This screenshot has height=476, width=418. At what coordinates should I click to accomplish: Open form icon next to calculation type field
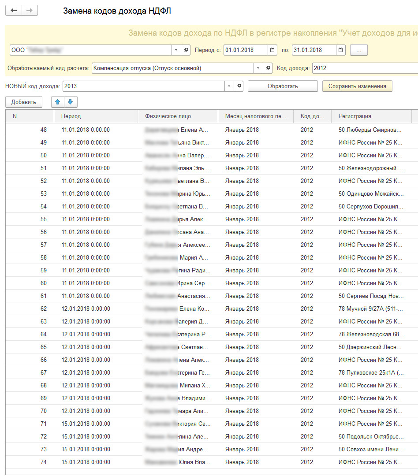[x=268, y=68]
